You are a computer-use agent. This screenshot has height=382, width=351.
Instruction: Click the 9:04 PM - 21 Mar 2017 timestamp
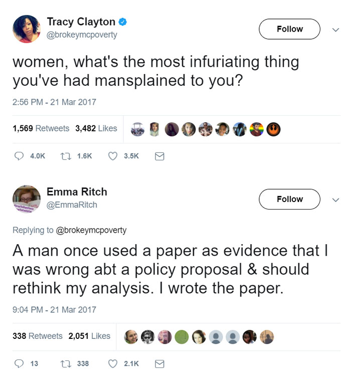pos(54,309)
